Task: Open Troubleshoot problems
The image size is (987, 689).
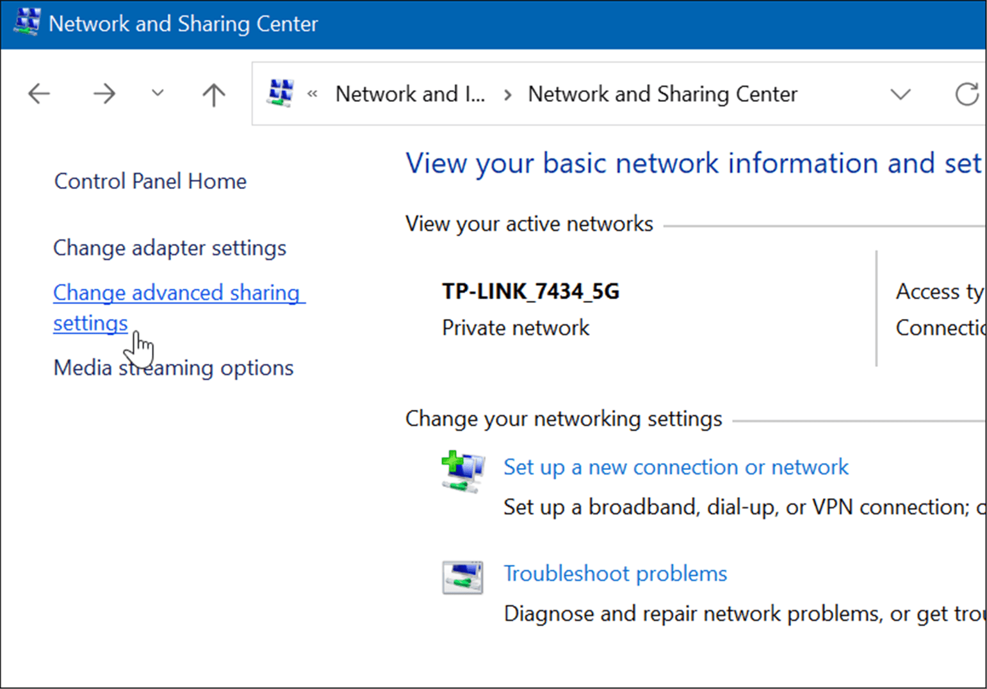Action: pos(615,573)
